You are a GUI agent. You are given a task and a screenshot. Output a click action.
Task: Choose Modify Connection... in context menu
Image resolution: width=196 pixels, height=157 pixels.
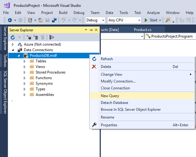pos(118,81)
